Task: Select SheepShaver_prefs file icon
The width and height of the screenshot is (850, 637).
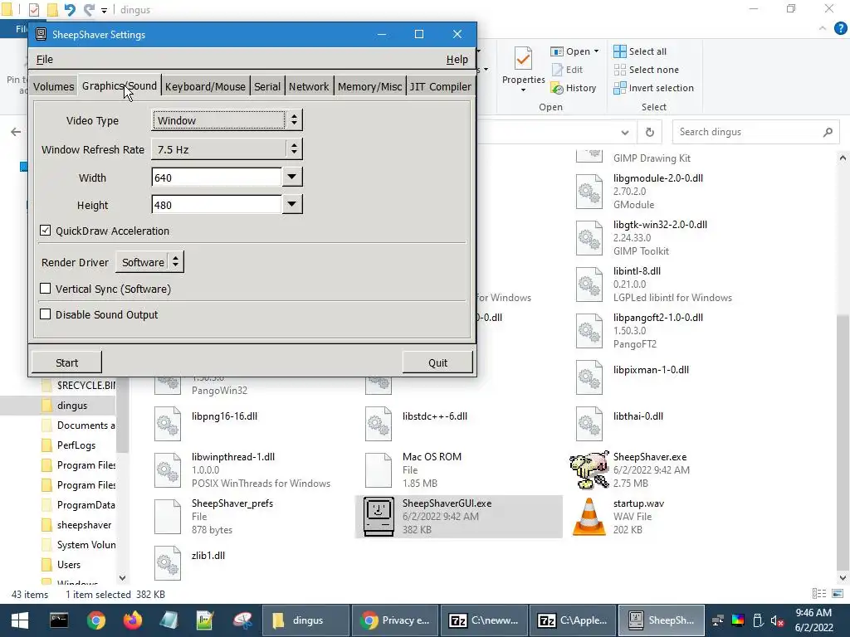Action: (x=168, y=517)
